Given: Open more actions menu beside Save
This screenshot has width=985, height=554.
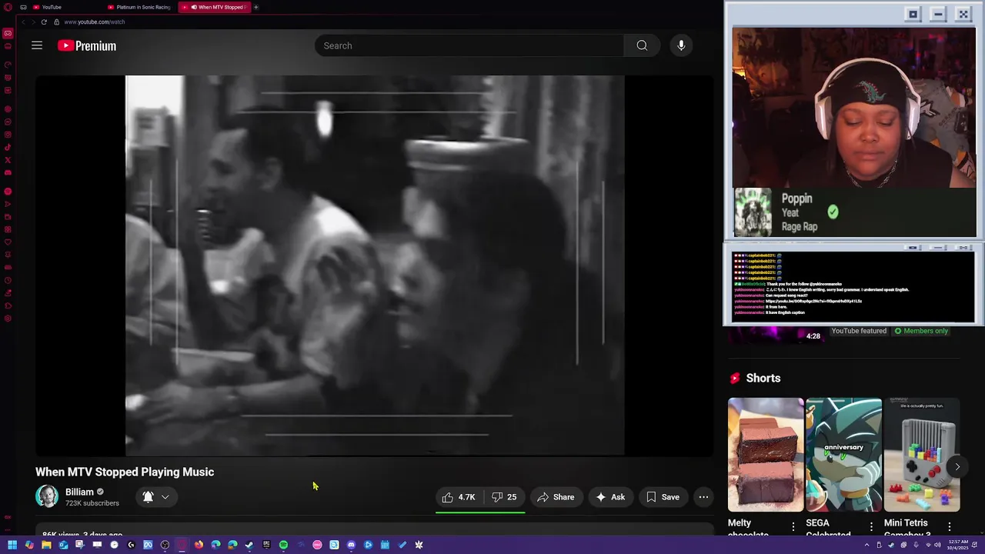Looking at the screenshot, I should click(703, 497).
